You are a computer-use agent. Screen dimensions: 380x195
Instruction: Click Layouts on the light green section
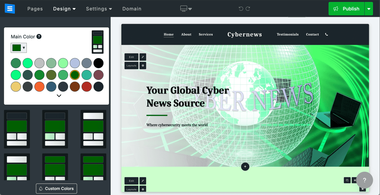pyautogui.click(x=131, y=189)
